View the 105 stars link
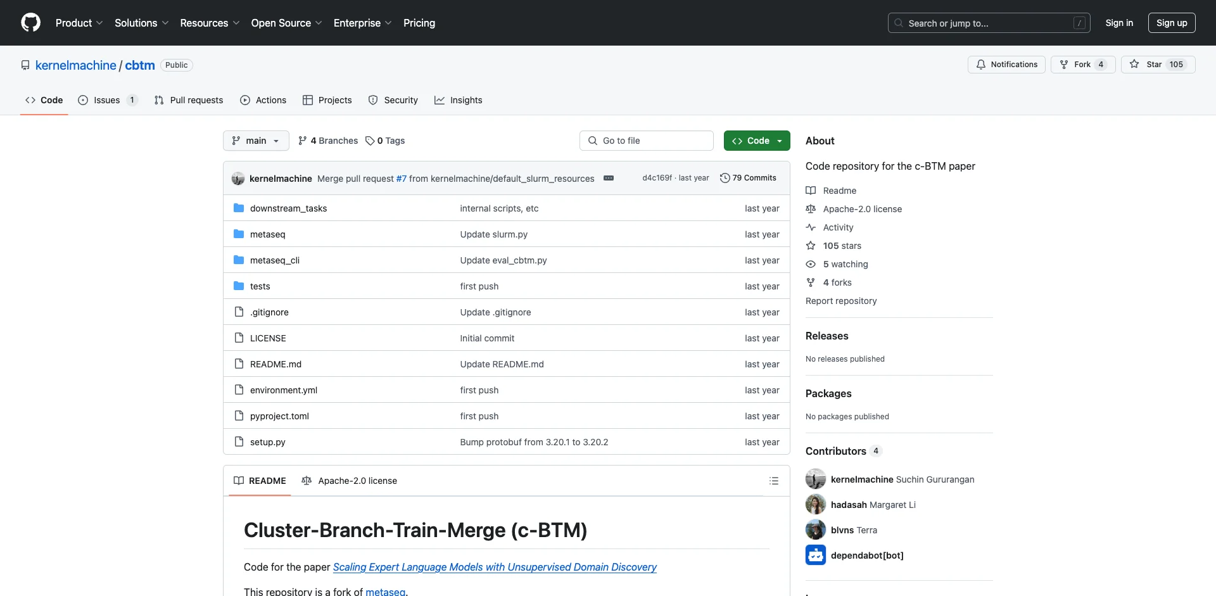The image size is (1216, 596). coord(833,246)
